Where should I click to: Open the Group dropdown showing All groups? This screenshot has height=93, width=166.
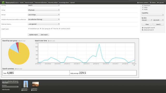tap(44, 10)
